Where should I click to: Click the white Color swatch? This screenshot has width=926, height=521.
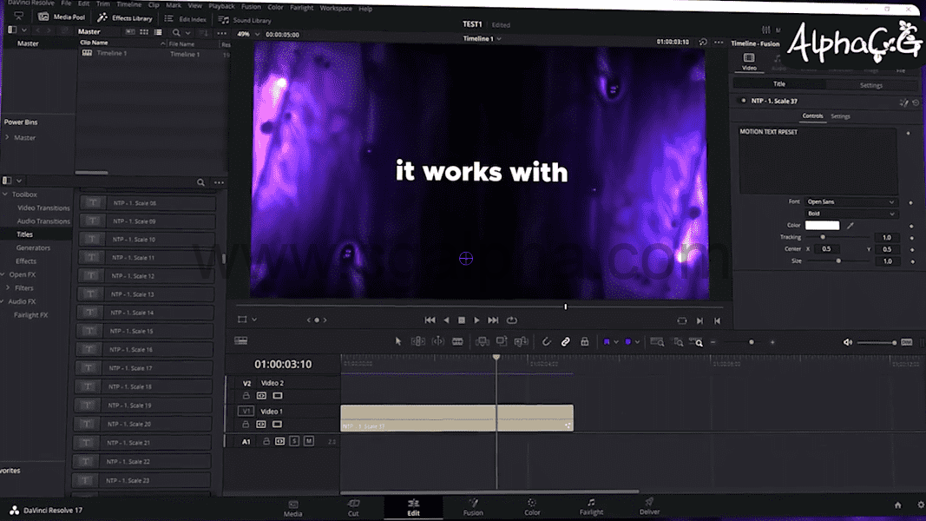822,226
